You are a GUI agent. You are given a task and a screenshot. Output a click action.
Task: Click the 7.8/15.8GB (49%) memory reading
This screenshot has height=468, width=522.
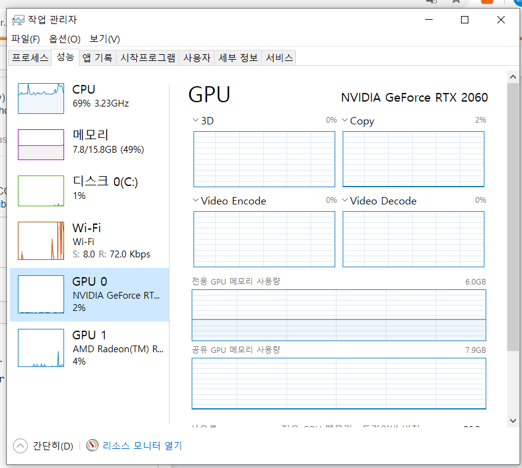click(x=108, y=150)
